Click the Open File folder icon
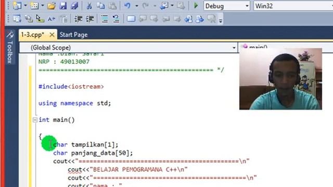This screenshot has height=187, width=333. click(52, 6)
